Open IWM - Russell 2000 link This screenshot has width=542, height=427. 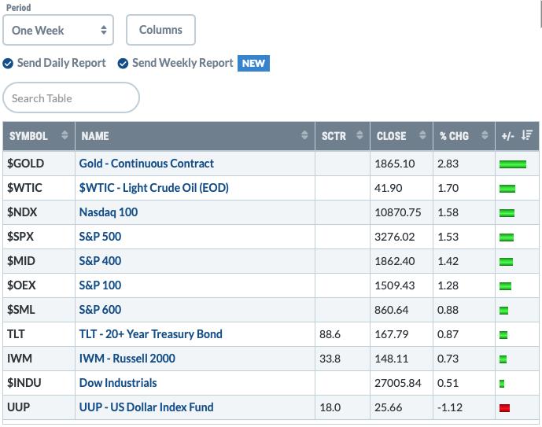point(127,359)
